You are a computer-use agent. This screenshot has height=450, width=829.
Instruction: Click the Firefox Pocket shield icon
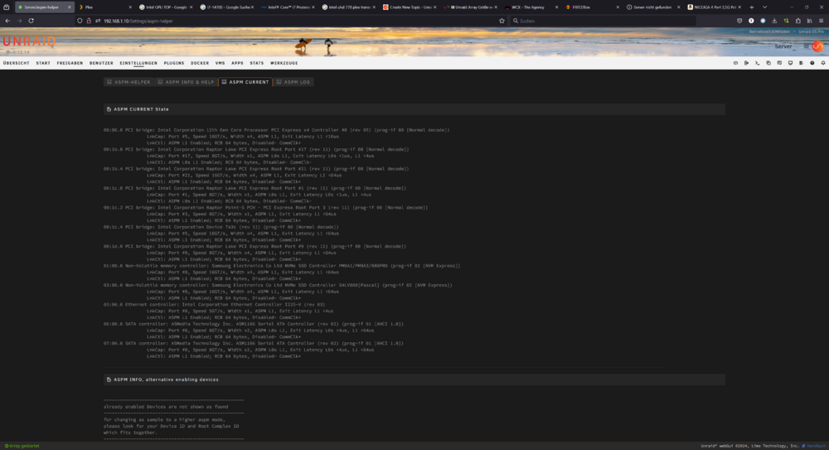tap(739, 21)
